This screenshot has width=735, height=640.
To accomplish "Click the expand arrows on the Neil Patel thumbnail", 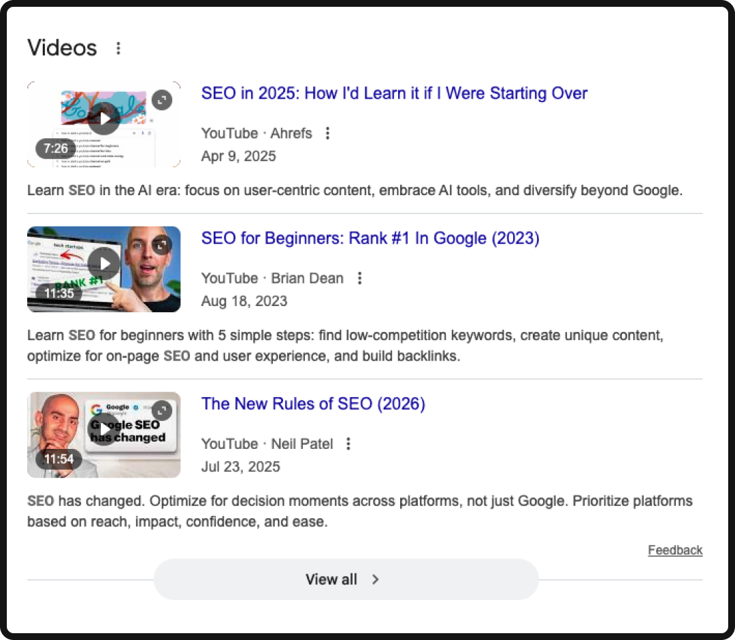I will tap(162, 410).
